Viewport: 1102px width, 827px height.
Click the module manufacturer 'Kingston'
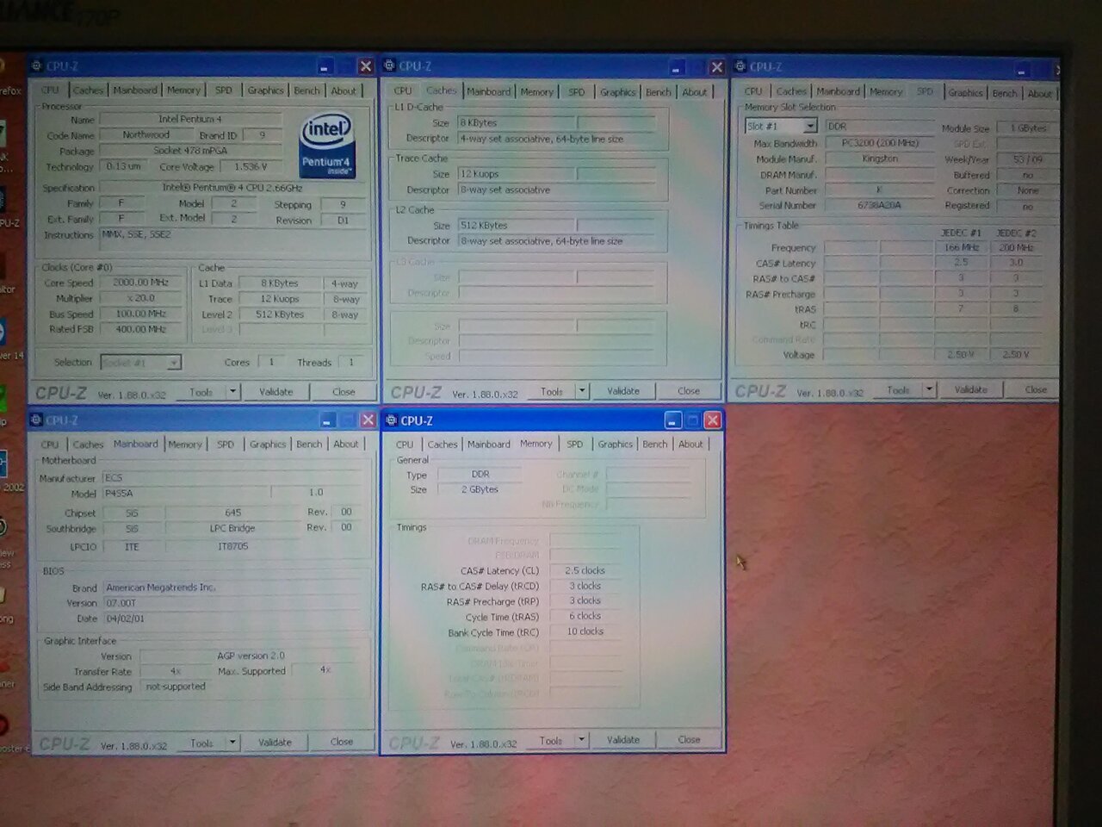pyautogui.click(x=880, y=159)
